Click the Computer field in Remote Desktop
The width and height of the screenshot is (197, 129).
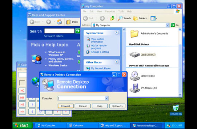pos(81,98)
